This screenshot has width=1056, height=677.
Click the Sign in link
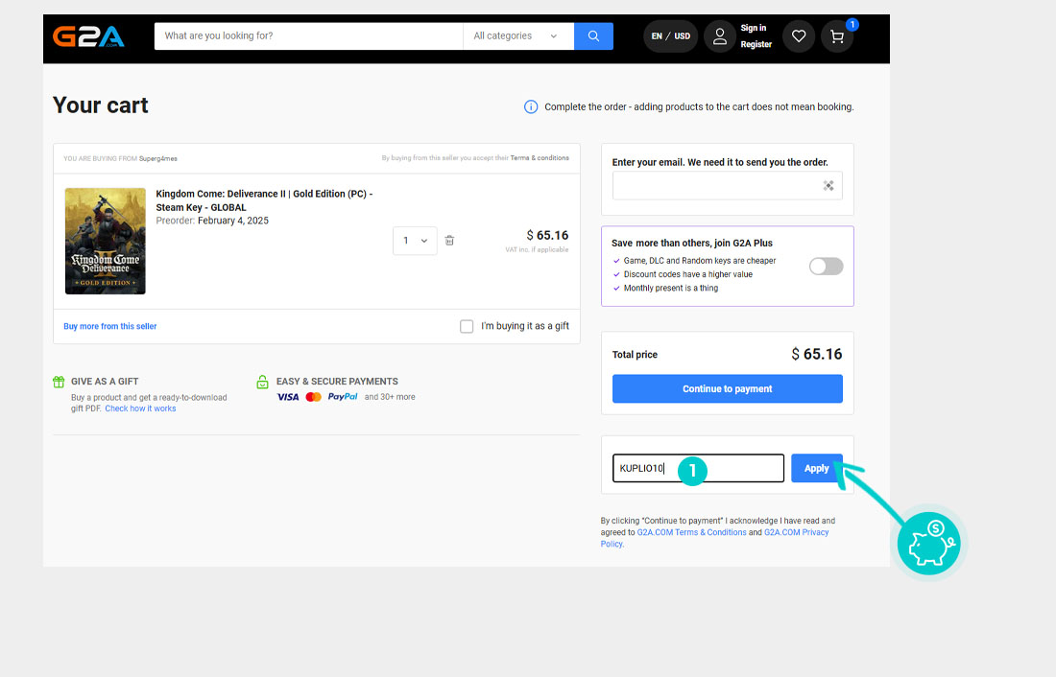point(754,28)
